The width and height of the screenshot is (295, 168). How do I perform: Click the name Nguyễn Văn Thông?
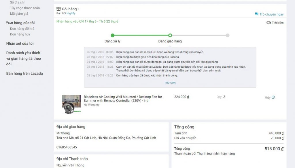pos(70,165)
